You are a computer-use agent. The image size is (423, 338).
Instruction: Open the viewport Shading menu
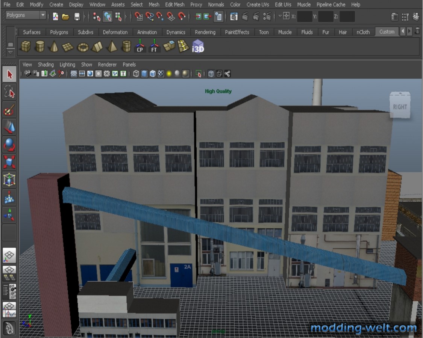tap(45, 65)
